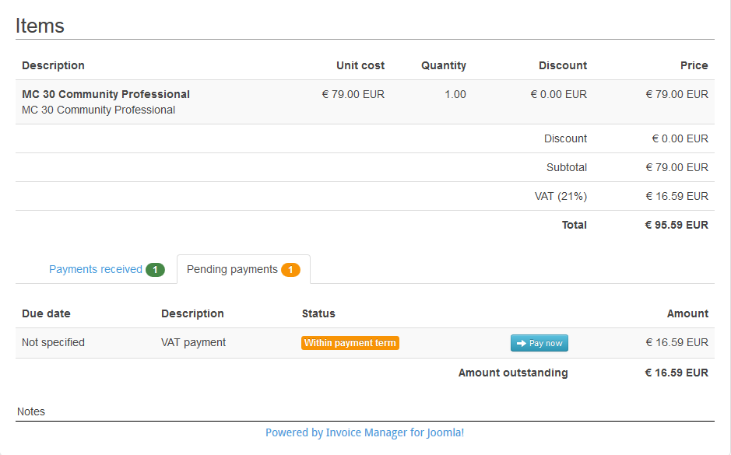Click the orange count badge on Pending payments

click(x=290, y=270)
